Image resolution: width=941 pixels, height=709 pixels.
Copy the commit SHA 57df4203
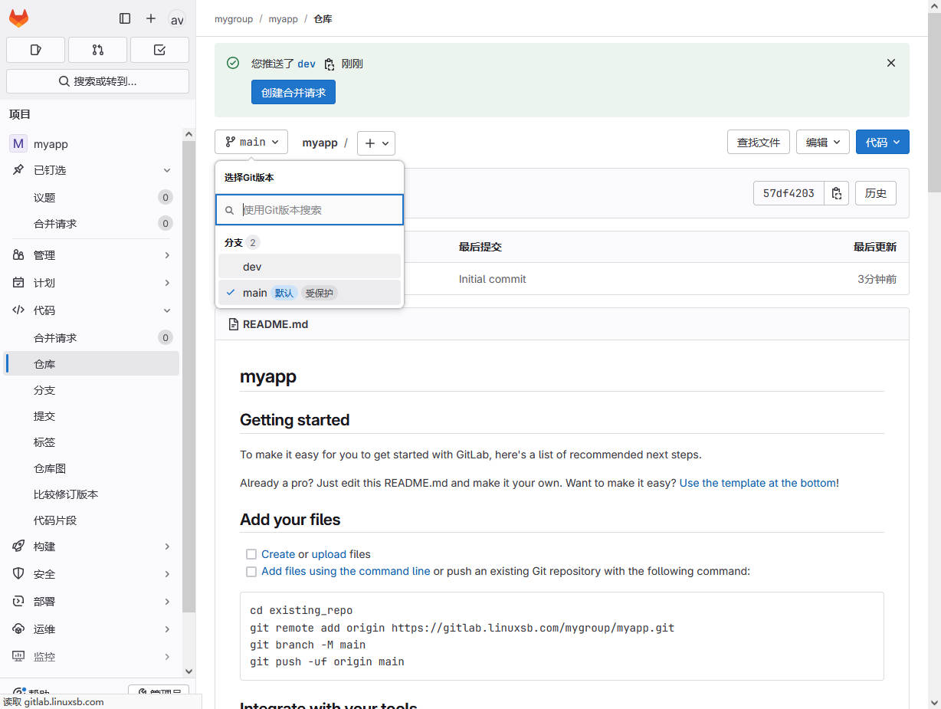pos(837,193)
